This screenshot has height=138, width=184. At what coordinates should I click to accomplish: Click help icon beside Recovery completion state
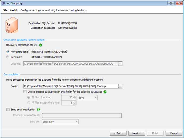[x=41, y=45]
